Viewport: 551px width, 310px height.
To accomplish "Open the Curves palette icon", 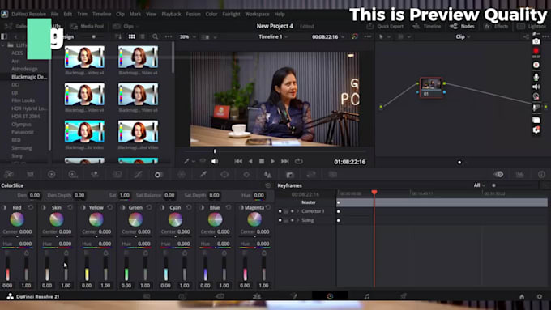I will click(138, 175).
